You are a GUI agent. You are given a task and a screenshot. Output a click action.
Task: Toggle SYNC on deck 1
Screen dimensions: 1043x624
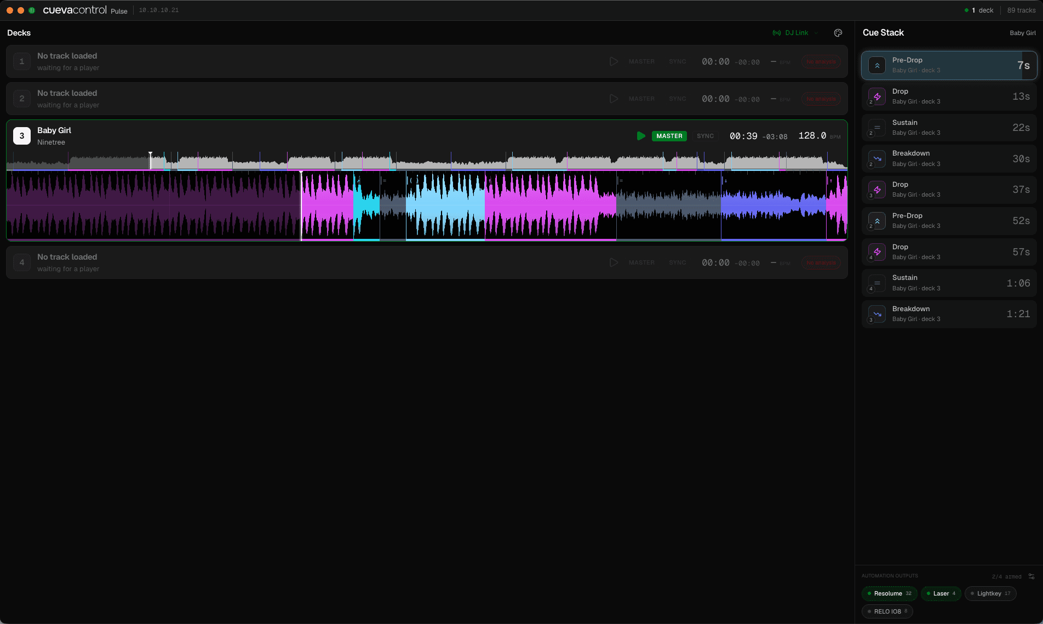pyautogui.click(x=678, y=61)
